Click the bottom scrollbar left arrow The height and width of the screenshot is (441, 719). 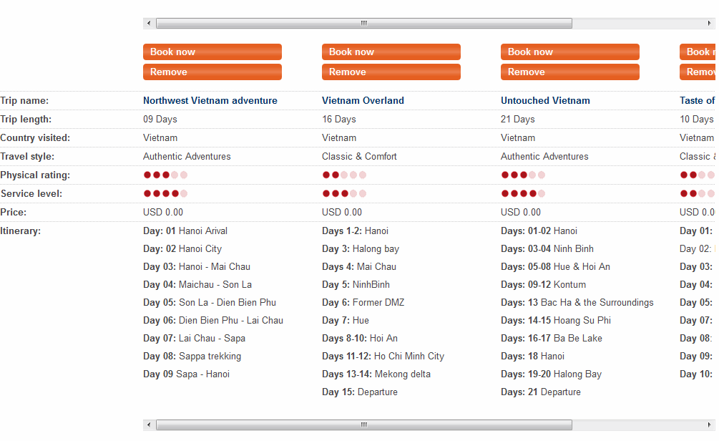[x=149, y=425]
